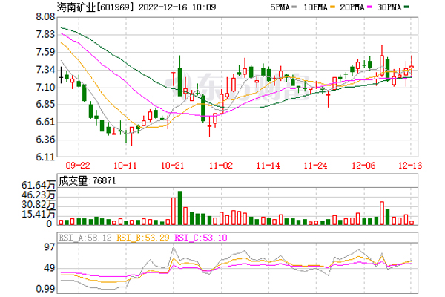Image resolution: width=445 pixels, height=297 pixels.
Task: Click the 11-14 date marker
Action: coord(268,166)
